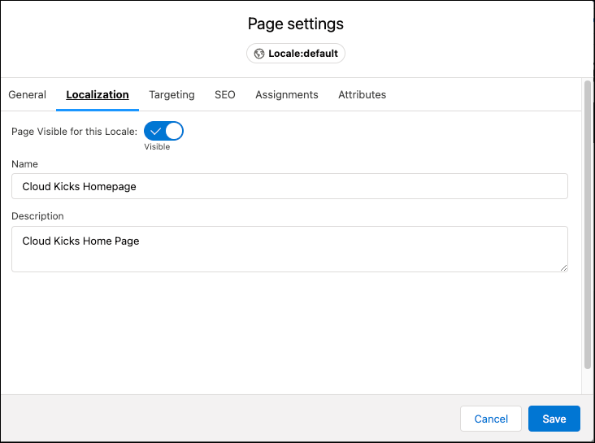The image size is (595, 443).
Task: Click the Name field label
Action: tap(24, 164)
